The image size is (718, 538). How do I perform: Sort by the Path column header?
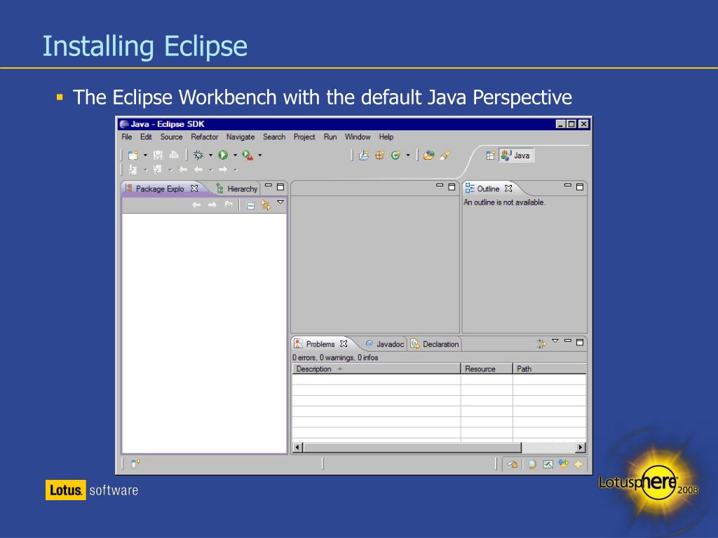pos(550,368)
